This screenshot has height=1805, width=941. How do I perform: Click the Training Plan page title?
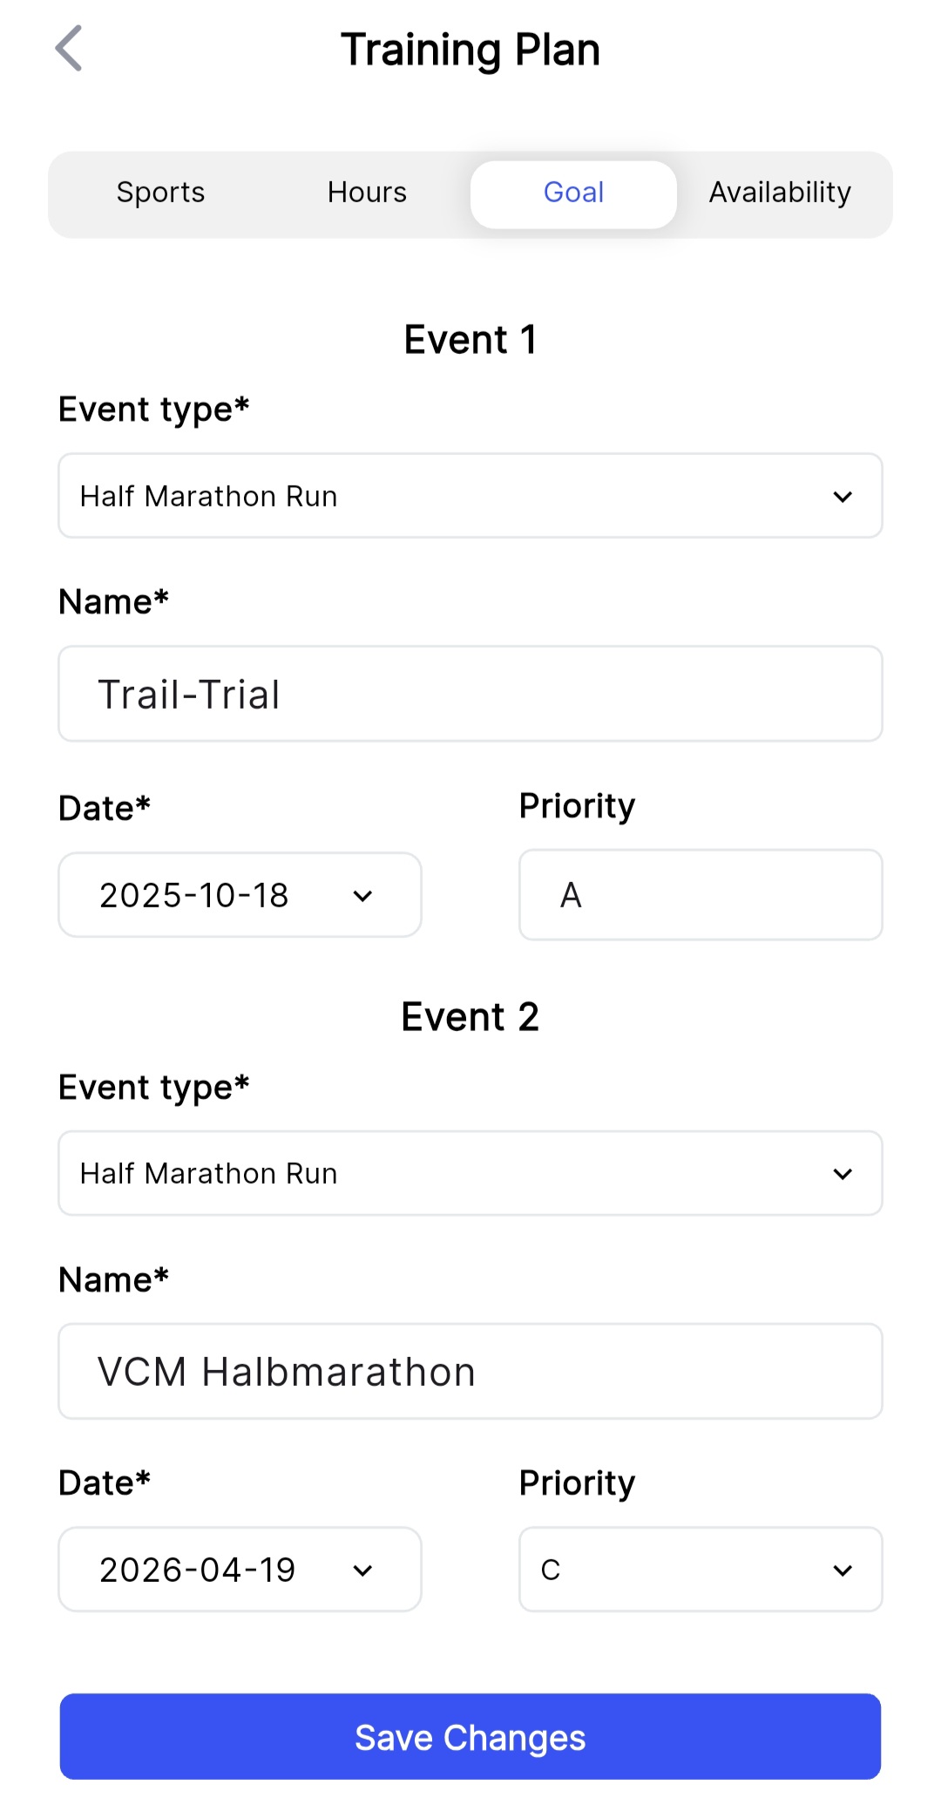pos(470,50)
